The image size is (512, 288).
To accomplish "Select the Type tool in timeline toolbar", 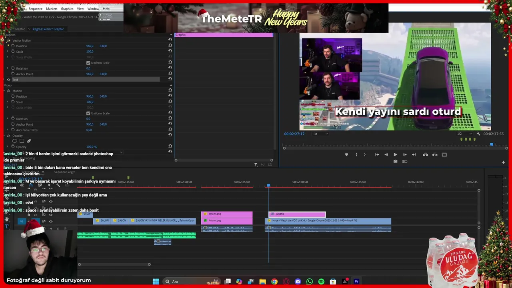I will (x=6, y=226).
